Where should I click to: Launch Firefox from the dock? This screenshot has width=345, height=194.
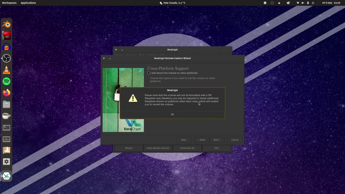[x=6, y=93]
